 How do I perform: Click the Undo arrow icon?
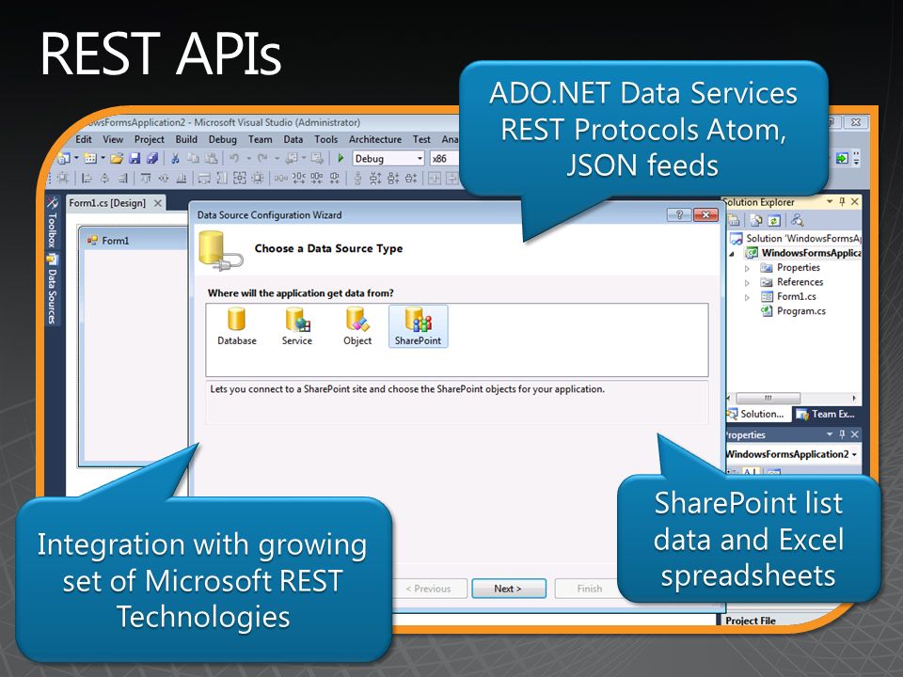coord(234,158)
